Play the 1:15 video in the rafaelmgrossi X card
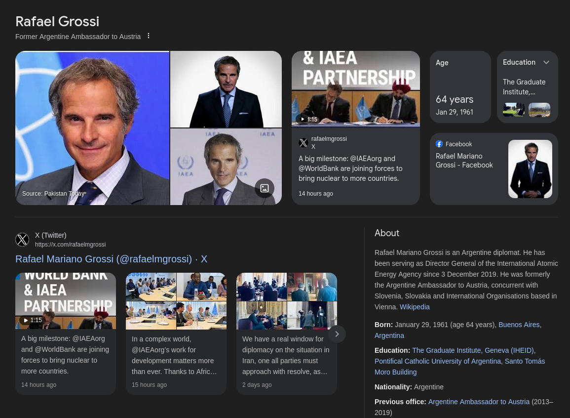This screenshot has width=570, height=418. [x=309, y=119]
